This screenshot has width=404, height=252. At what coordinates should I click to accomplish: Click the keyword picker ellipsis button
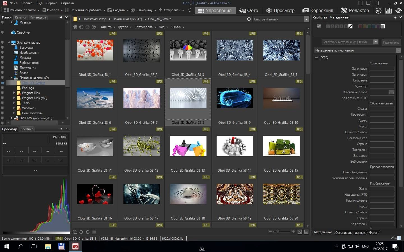click(x=392, y=92)
